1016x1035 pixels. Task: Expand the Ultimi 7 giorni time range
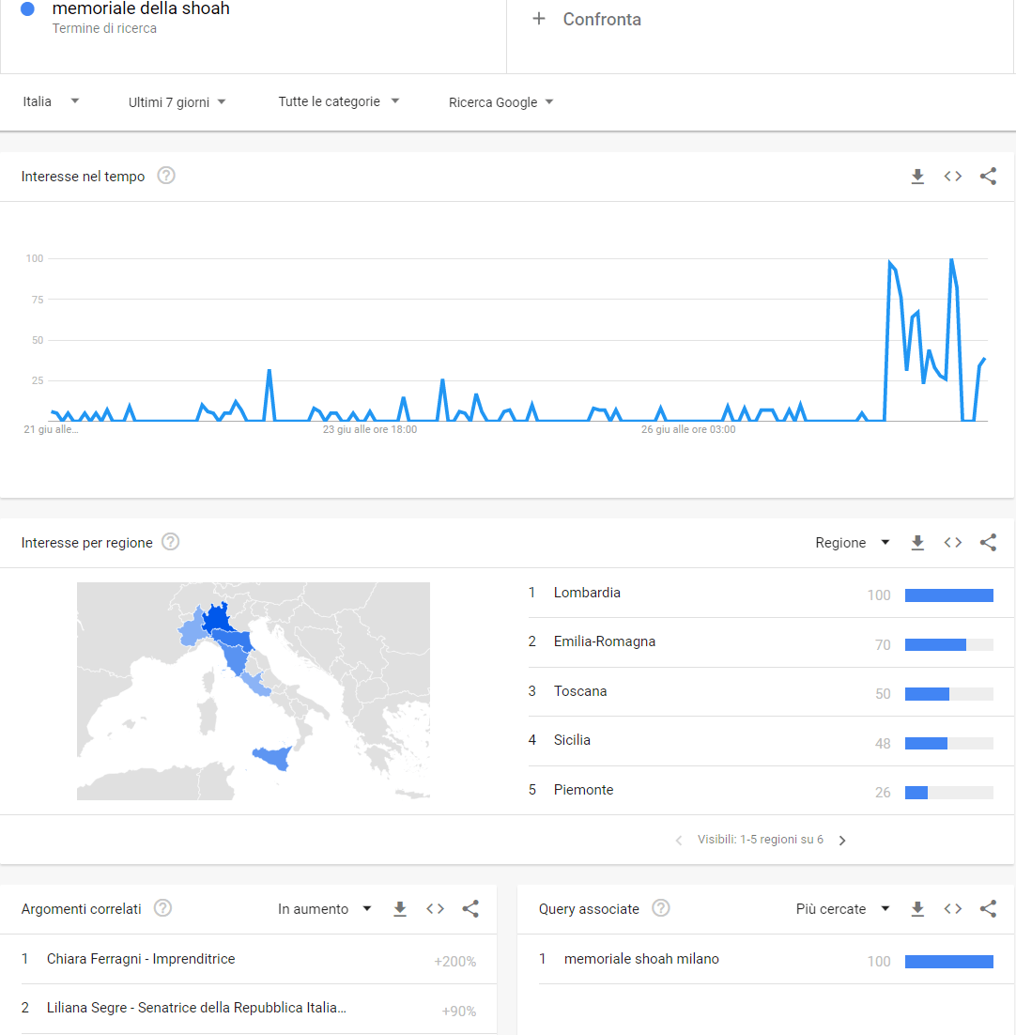click(177, 102)
